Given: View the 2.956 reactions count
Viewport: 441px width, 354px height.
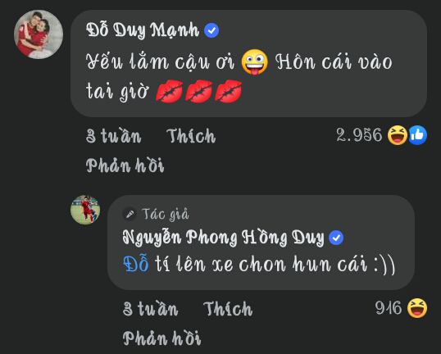Looking at the screenshot, I should [x=359, y=135].
